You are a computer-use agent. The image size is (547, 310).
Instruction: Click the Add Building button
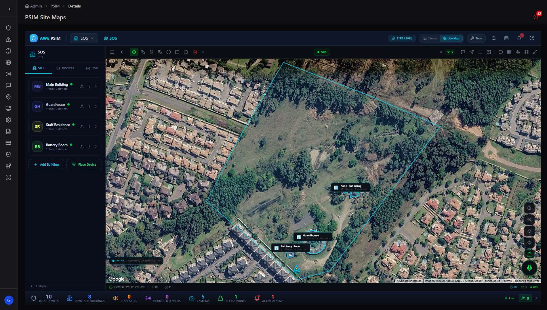tap(46, 164)
